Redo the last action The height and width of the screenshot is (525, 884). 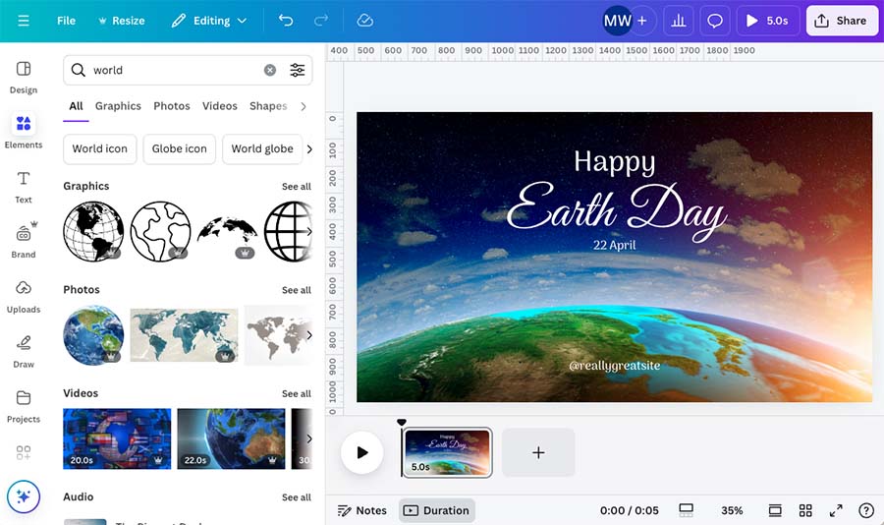[321, 21]
